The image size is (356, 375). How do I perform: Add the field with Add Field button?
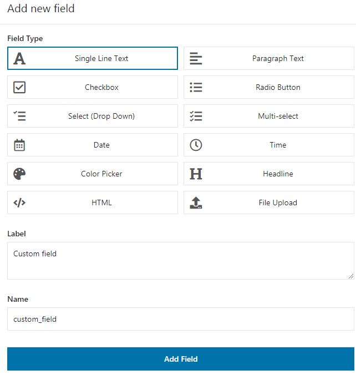tap(181, 359)
